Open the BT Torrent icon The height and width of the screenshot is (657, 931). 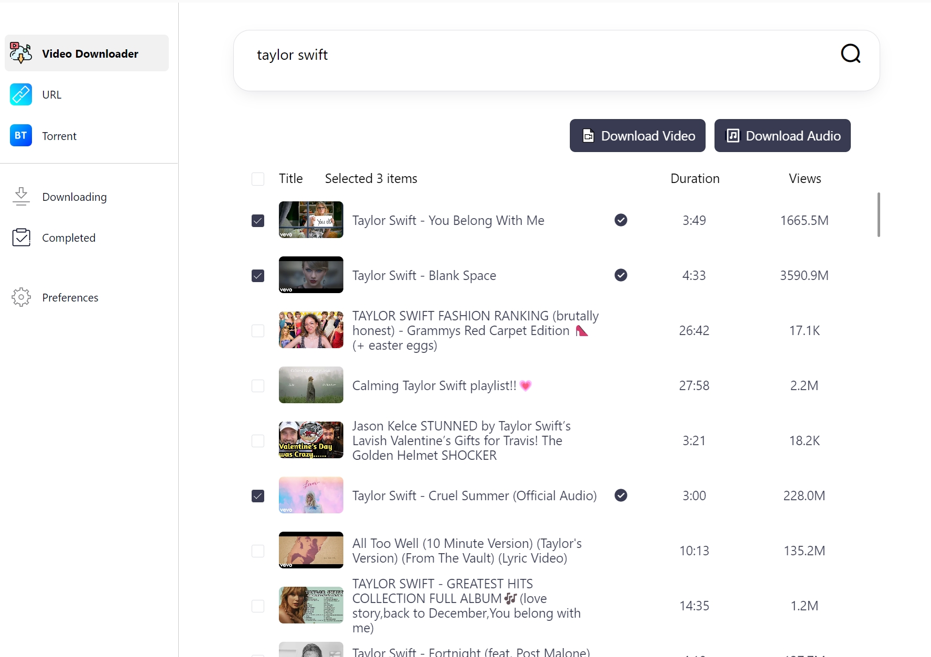coord(21,136)
